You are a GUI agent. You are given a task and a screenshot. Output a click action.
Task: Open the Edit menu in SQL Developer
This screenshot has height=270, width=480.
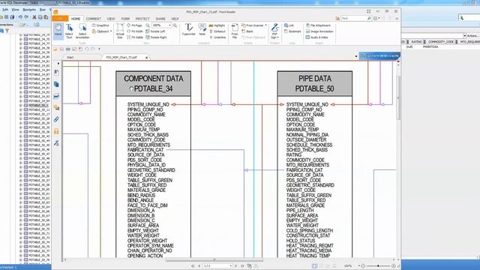[x=5, y=10]
